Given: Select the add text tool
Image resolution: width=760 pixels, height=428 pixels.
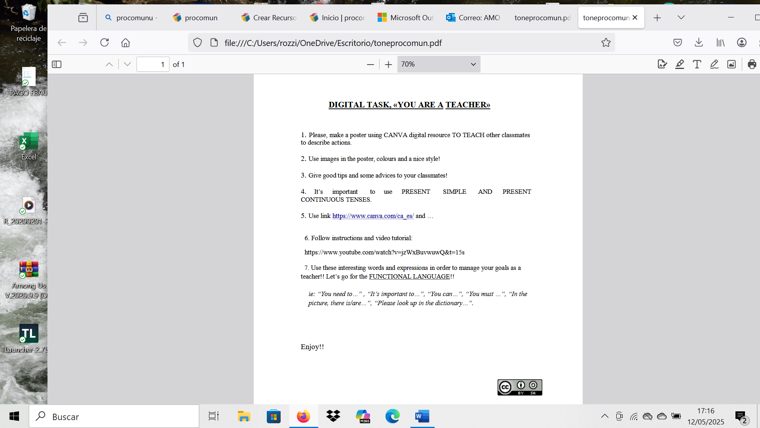Looking at the screenshot, I should coord(697,64).
